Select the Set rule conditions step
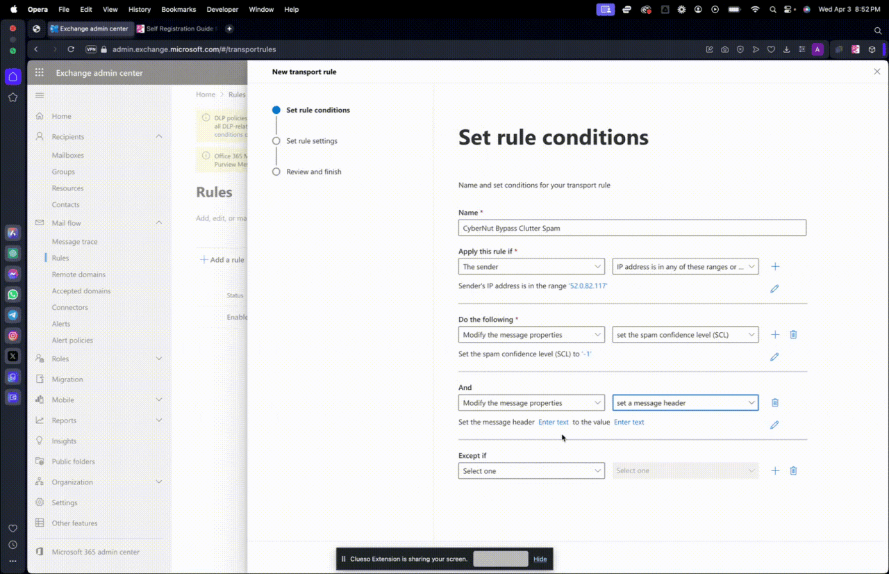The height and width of the screenshot is (574, 889). click(317, 110)
